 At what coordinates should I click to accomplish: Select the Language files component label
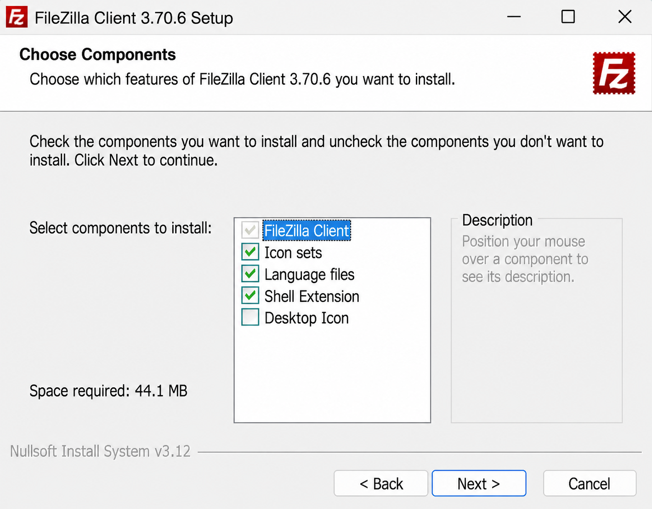309,274
